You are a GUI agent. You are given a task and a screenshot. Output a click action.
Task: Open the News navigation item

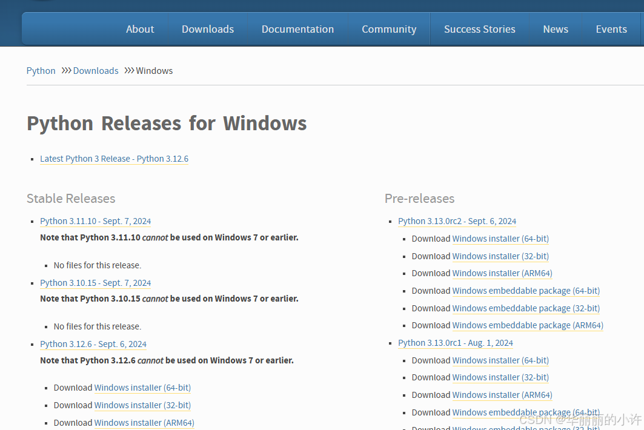[x=556, y=29]
